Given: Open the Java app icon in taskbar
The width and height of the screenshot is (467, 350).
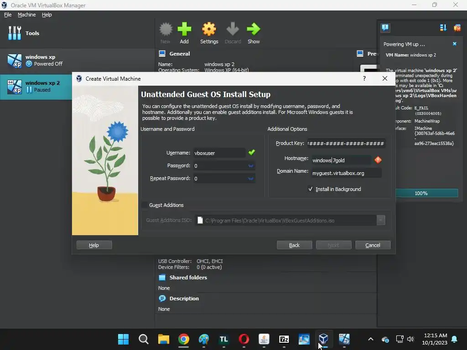Looking at the screenshot, I should point(264,339).
